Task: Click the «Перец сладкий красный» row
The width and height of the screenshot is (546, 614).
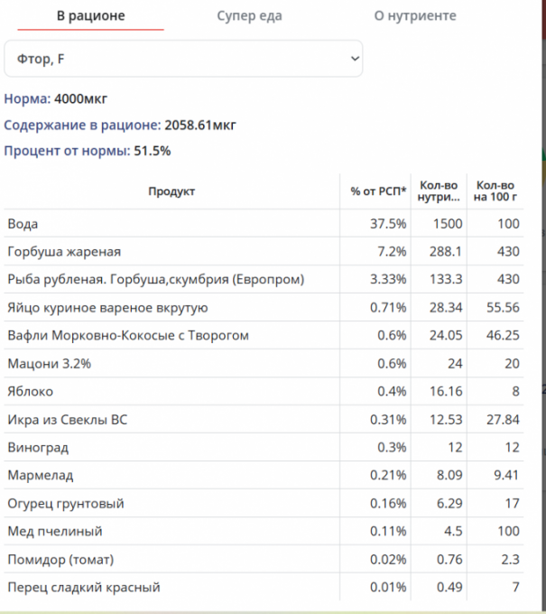Action: (x=83, y=588)
